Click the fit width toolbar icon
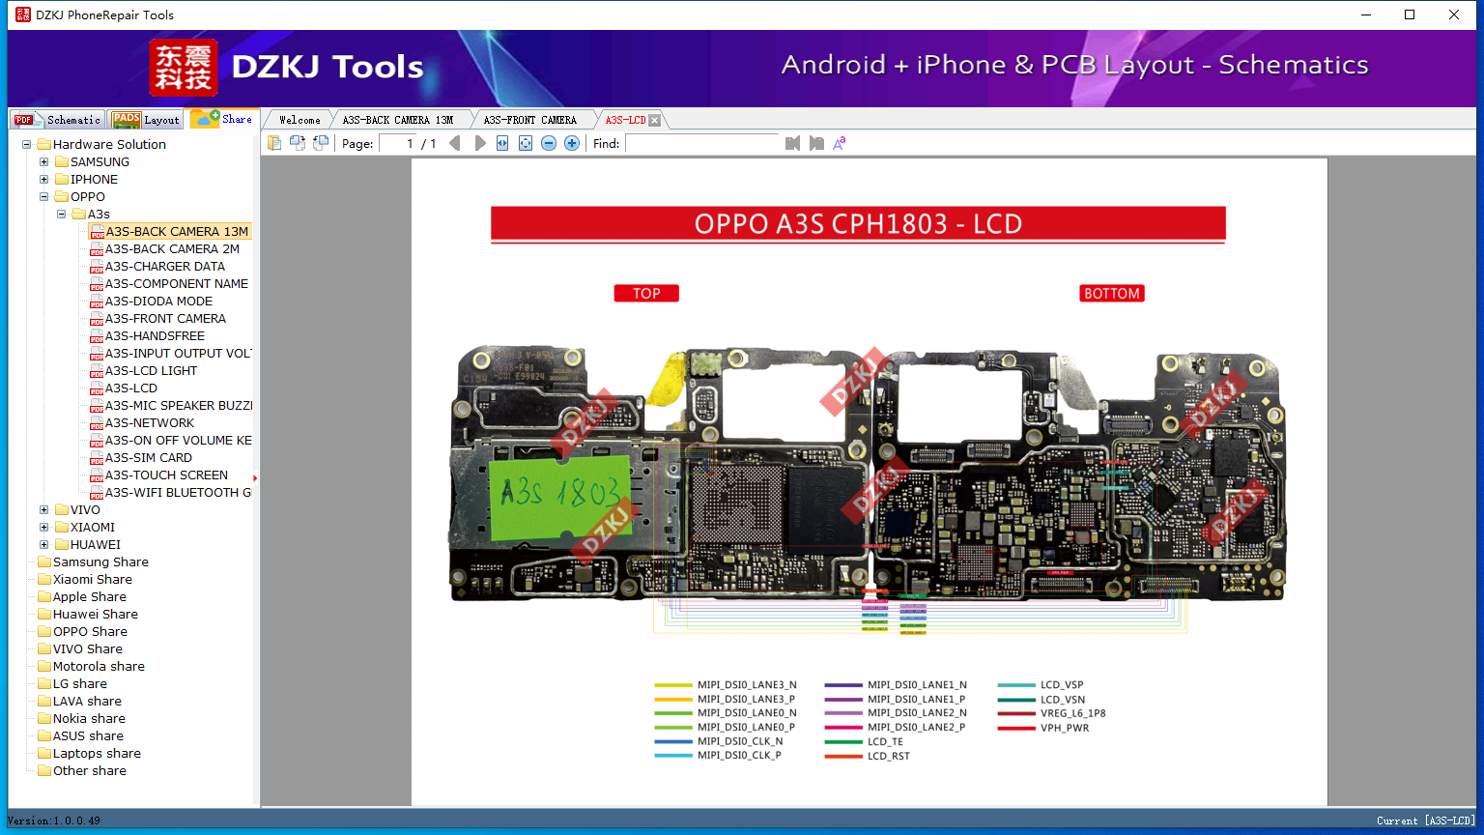 pos(502,143)
